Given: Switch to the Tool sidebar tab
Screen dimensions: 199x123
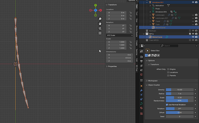Looking at the screenshot, I should [137, 13].
